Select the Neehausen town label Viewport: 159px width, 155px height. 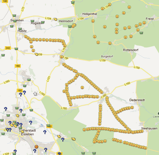pos(149,128)
